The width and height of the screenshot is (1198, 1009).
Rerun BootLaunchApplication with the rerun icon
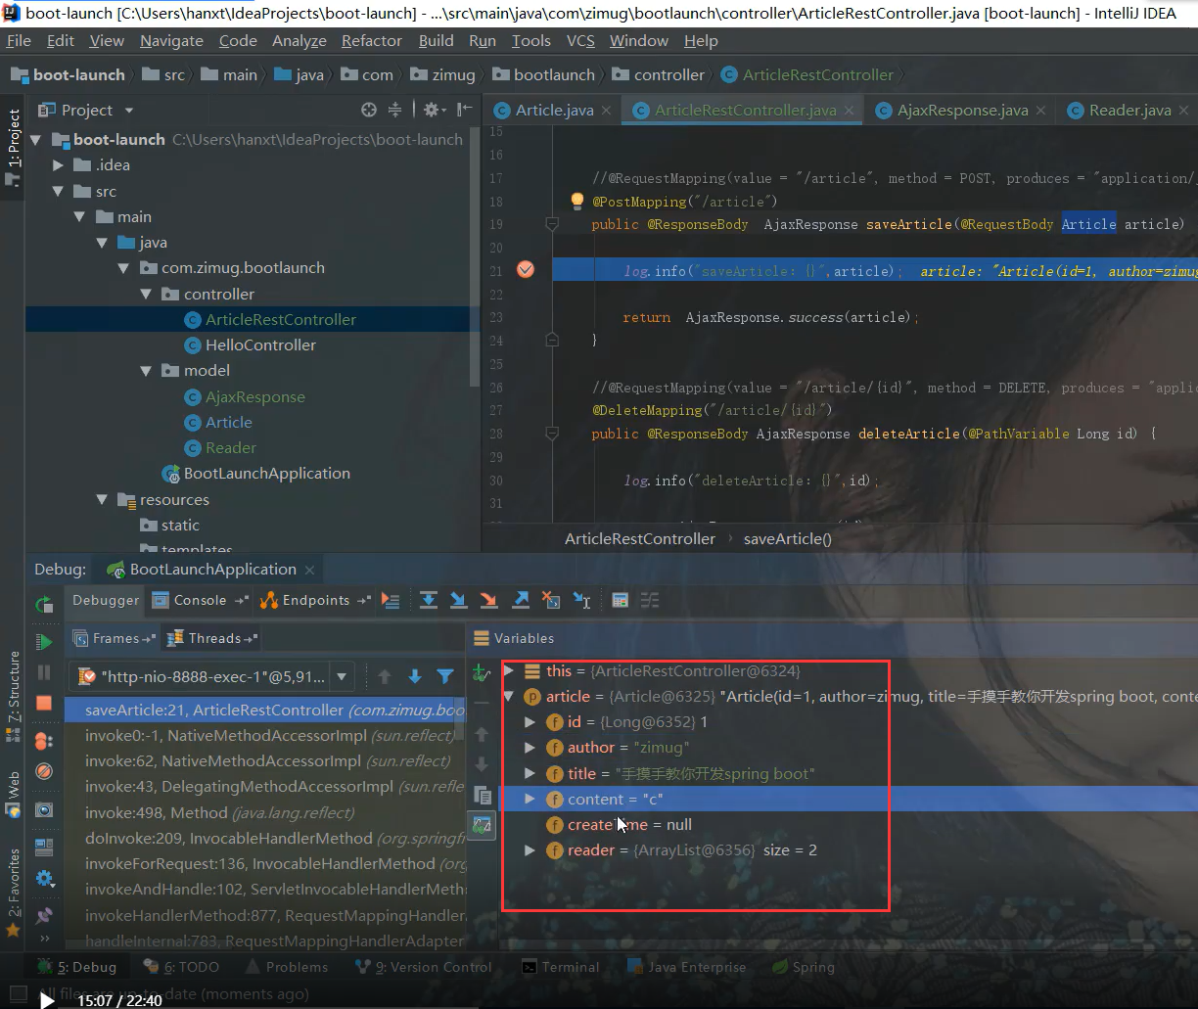tap(44, 604)
